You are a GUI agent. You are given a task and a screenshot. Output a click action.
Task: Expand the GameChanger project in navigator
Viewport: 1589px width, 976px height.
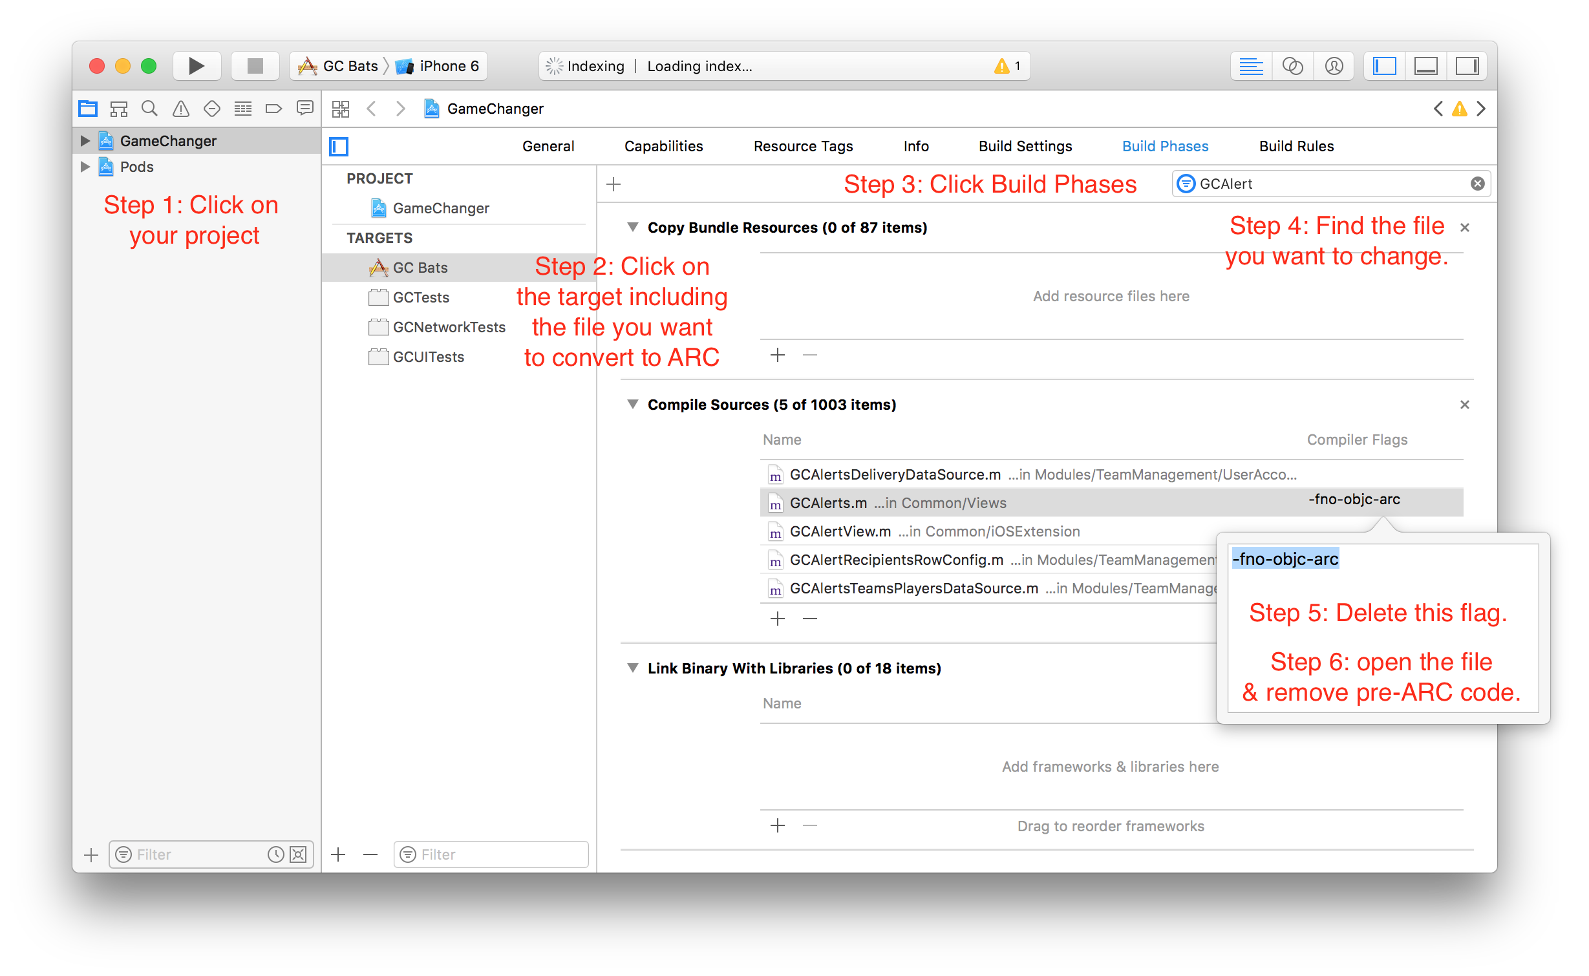[x=85, y=141]
